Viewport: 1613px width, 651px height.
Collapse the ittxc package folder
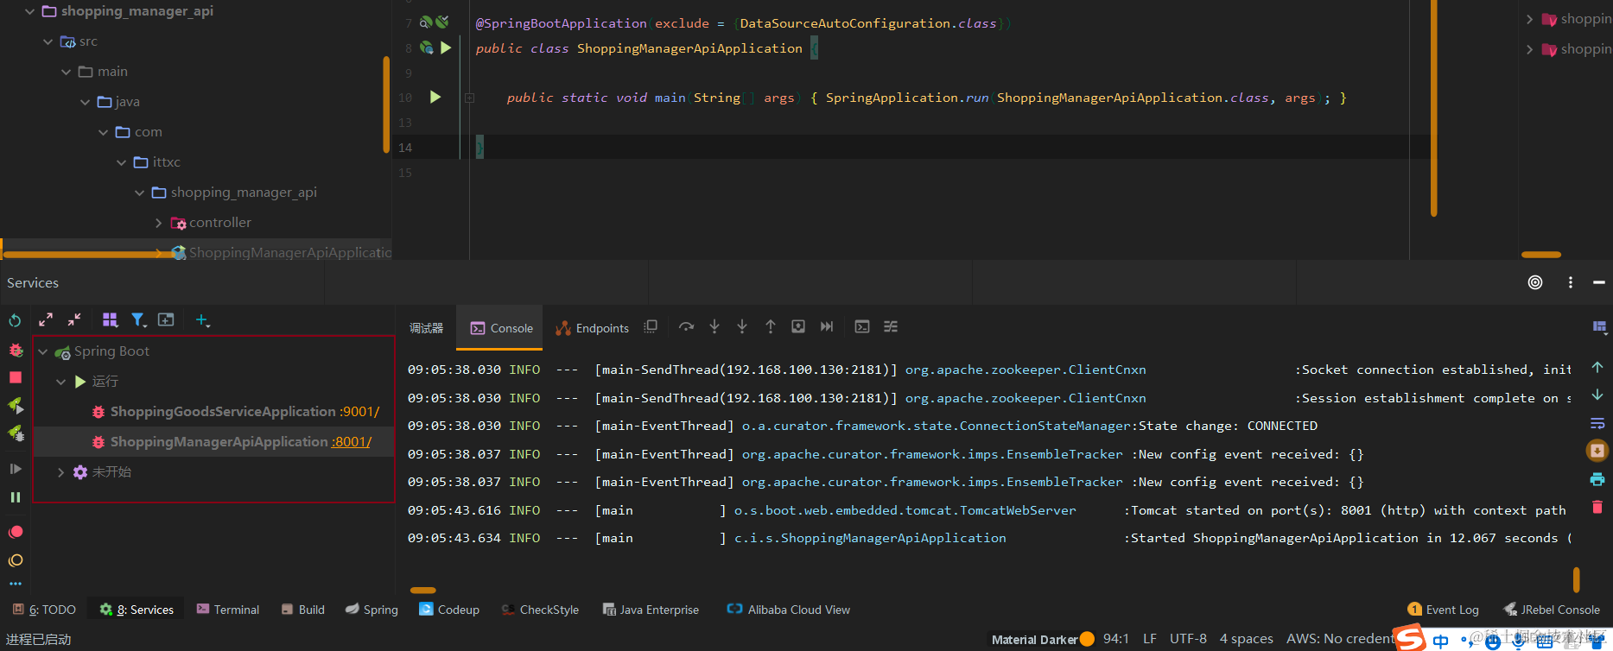pos(121,162)
